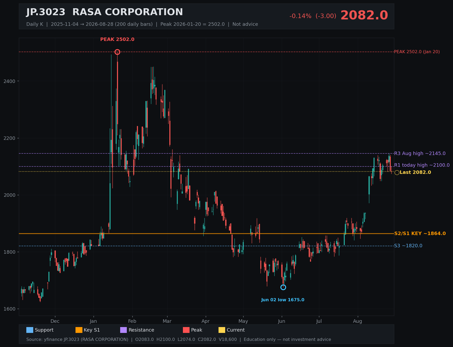Click the May label on the x-axis
The width and height of the screenshot is (453, 347).
tap(243, 321)
